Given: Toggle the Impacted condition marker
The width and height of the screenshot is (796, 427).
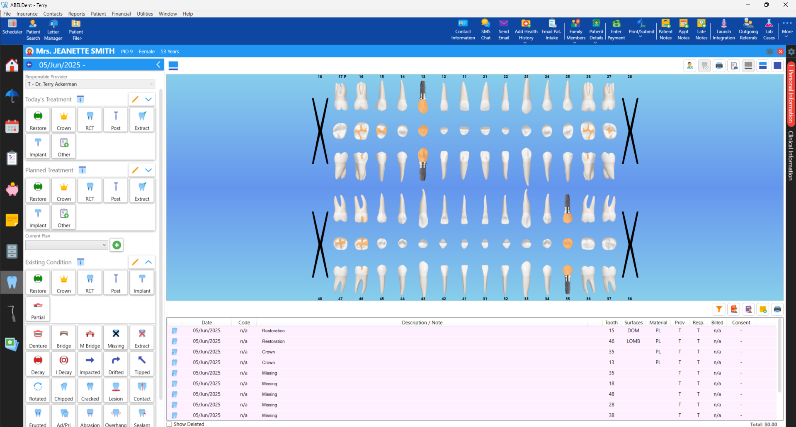Looking at the screenshot, I should (x=90, y=364).
